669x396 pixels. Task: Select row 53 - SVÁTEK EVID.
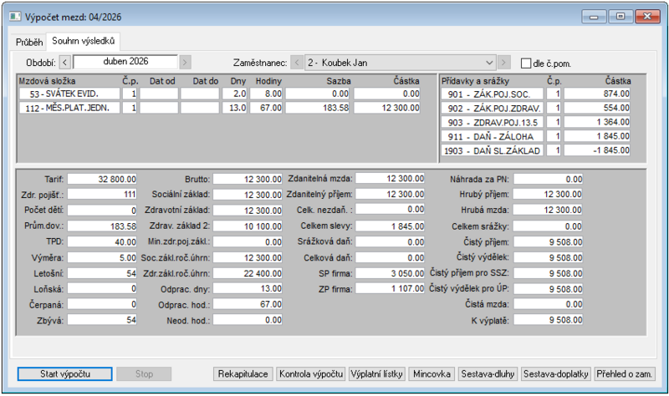tap(69, 94)
